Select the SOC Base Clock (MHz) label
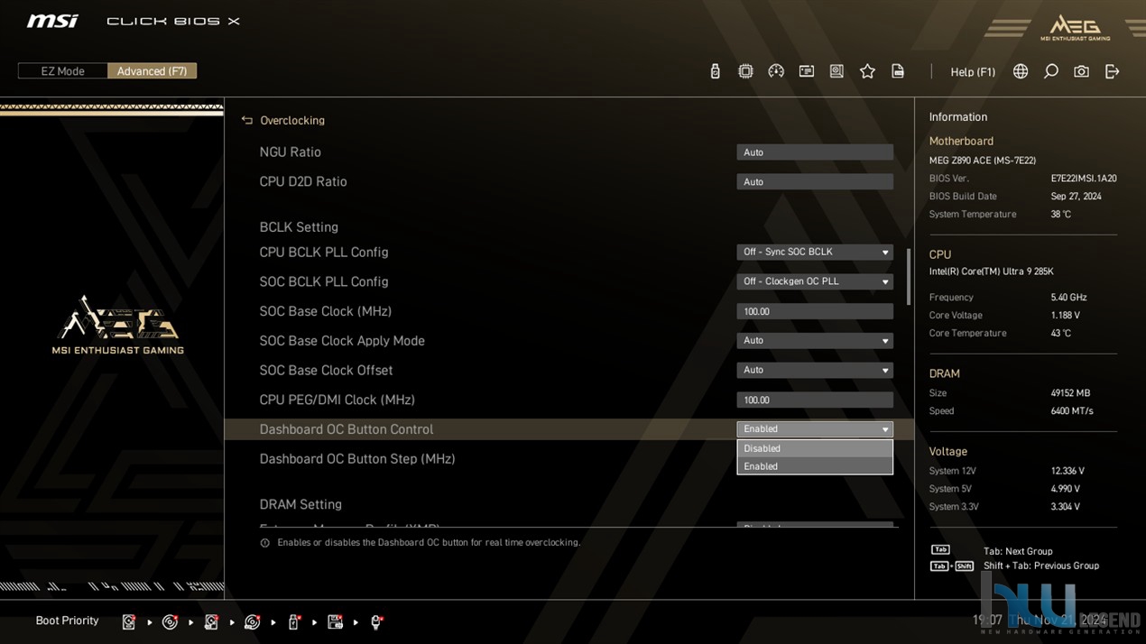The image size is (1146, 644). 326,311
